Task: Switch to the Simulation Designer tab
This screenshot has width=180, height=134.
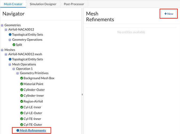Action: point(43,4)
